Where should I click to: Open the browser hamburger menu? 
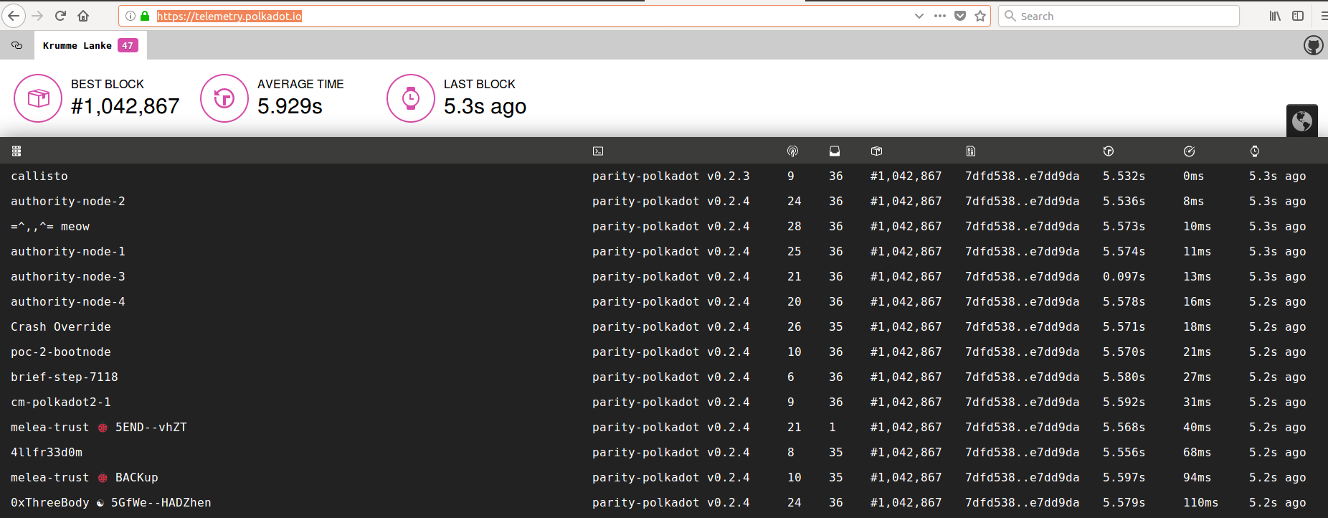1323,16
